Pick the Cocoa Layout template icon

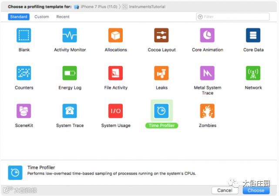pos(161,35)
